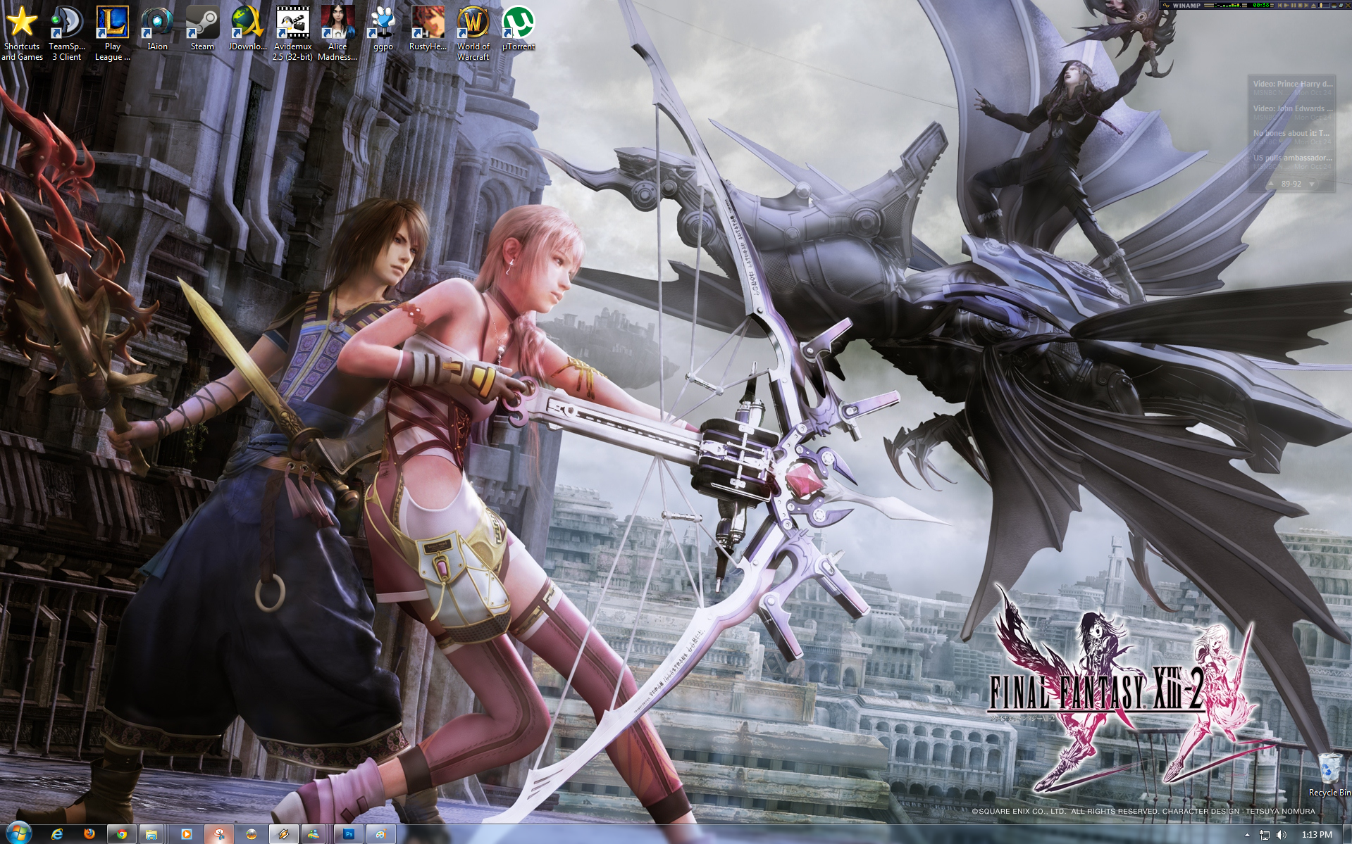
Task: Click the Winamp eject open-file button
Action: pos(1313,6)
